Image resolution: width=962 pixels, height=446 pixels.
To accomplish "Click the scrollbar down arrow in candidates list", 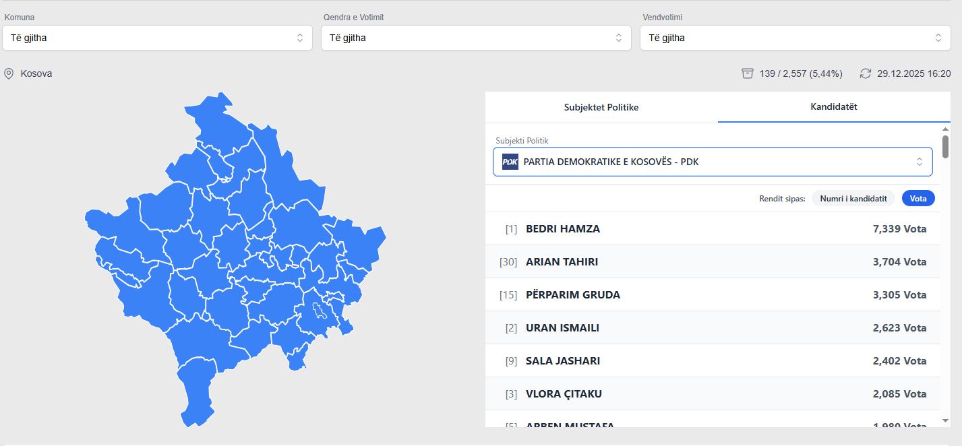I will pos(945,420).
